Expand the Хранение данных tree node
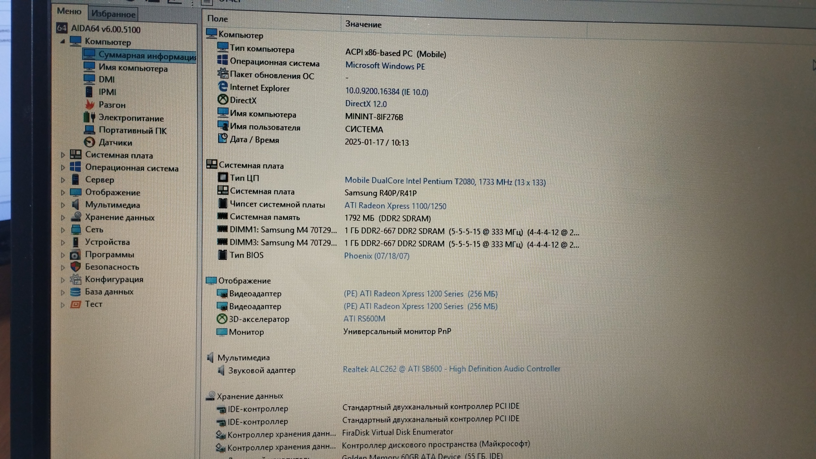 click(63, 218)
